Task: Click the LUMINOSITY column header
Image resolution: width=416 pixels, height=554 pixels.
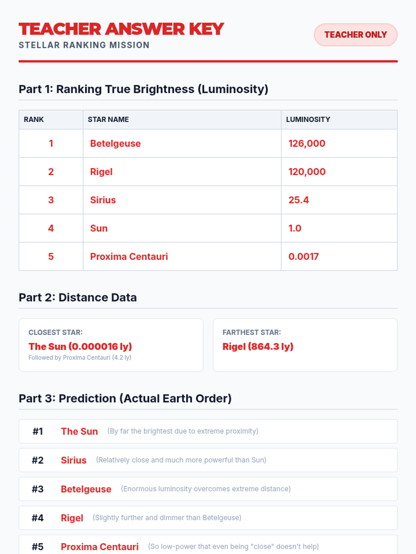Action: click(308, 119)
